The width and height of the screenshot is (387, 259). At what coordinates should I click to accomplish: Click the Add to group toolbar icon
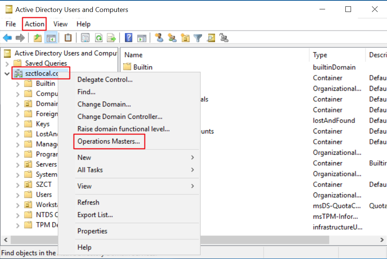point(224,38)
